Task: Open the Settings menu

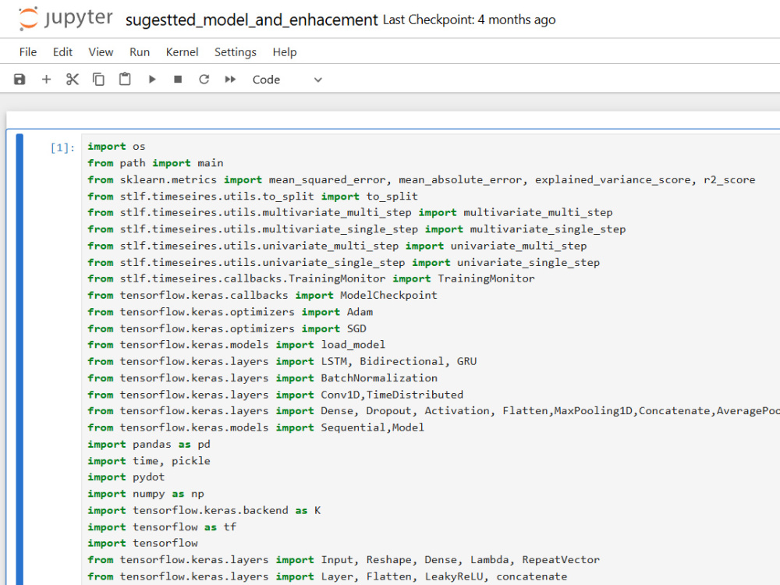Action: (x=236, y=52)
